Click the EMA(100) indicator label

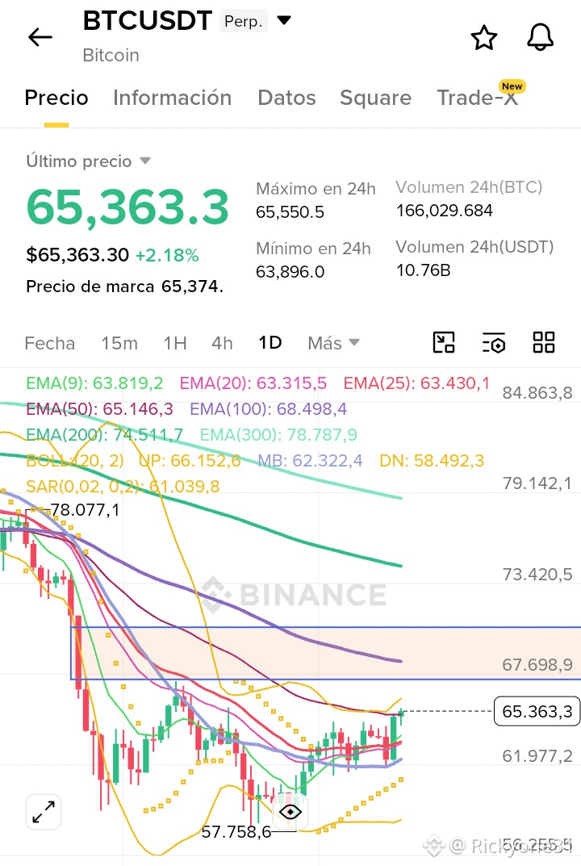269,409
